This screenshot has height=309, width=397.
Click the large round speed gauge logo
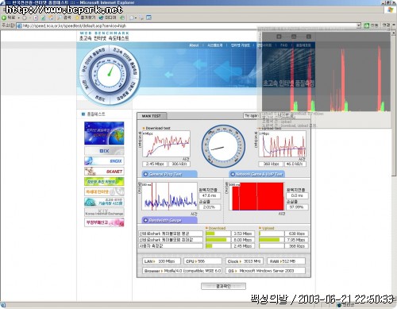click(x=110, y=75)
